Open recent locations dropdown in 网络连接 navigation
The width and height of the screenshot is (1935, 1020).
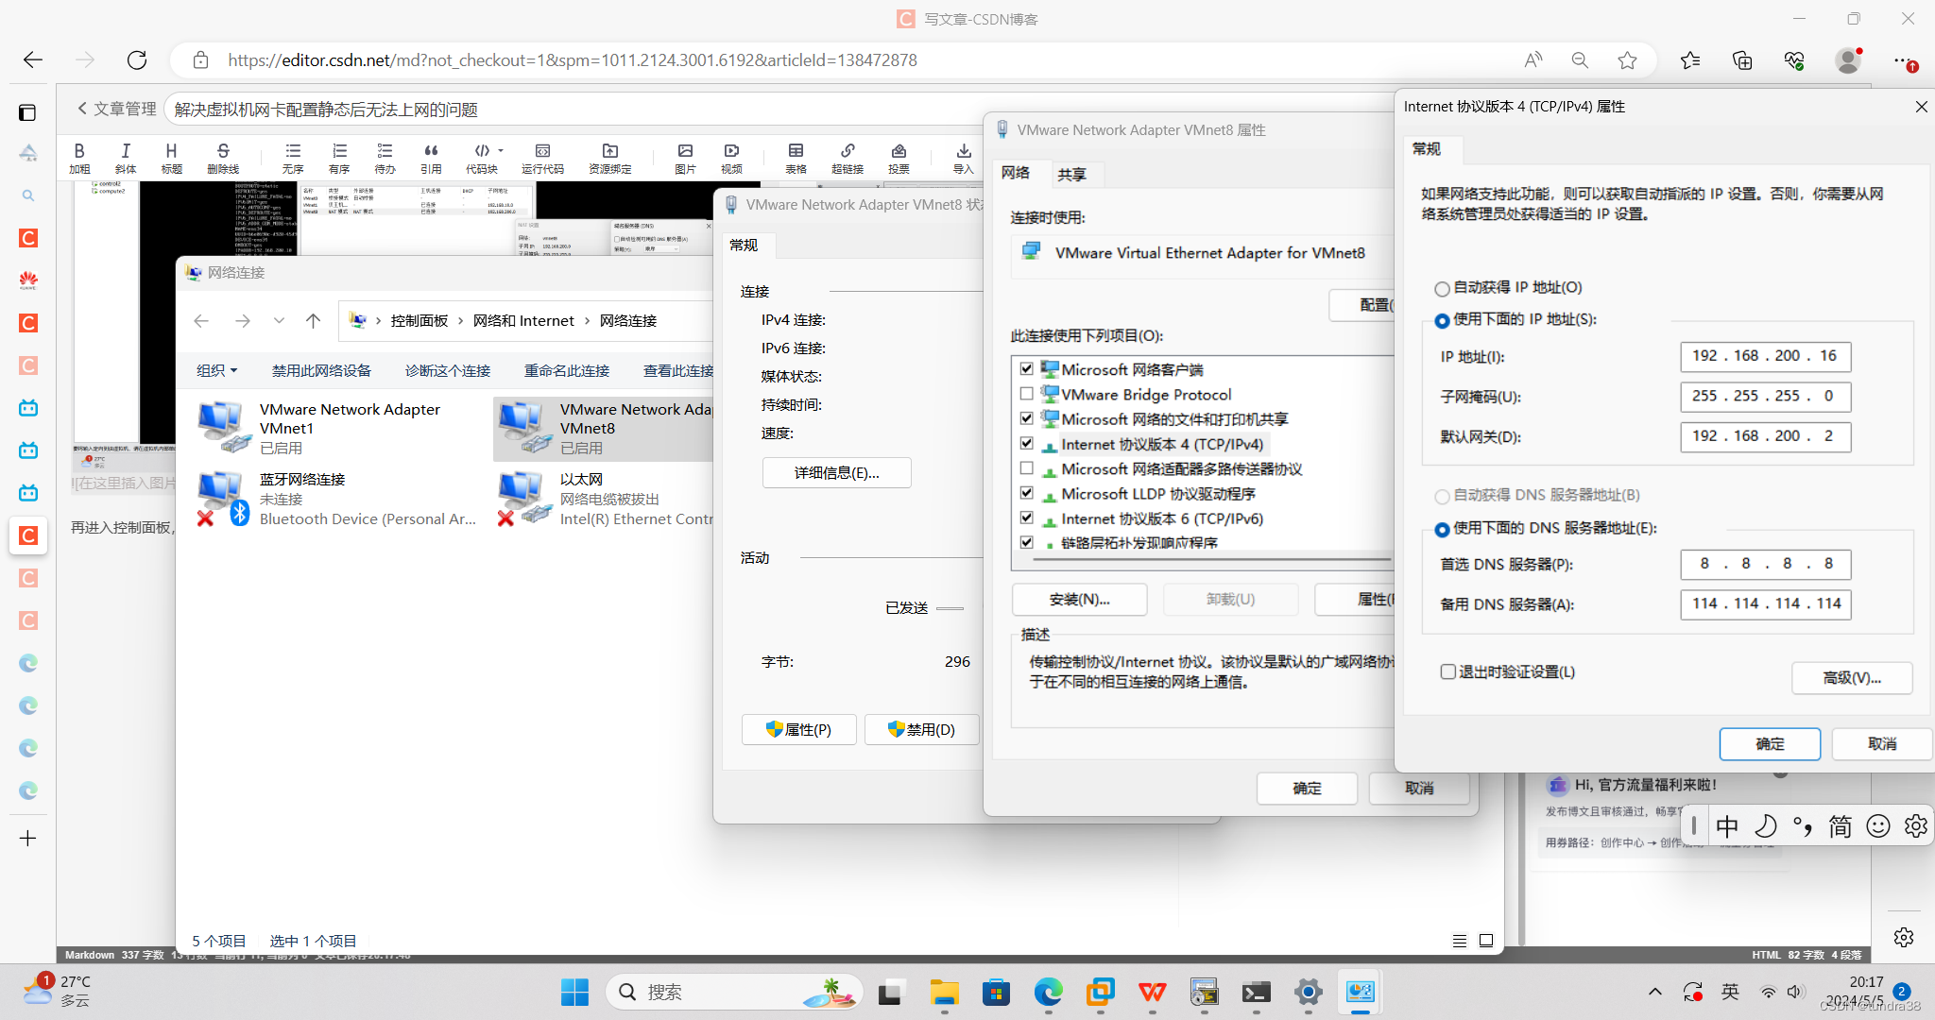coord(279,321)
